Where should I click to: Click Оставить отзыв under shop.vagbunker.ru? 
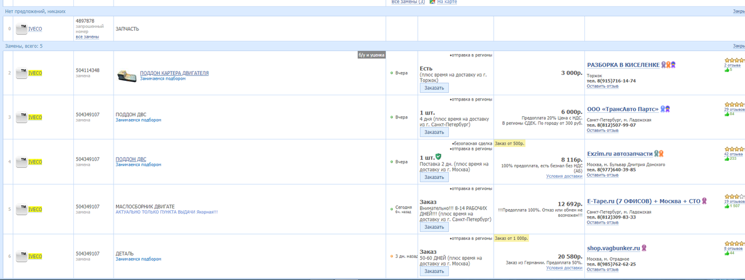click(602, 269)
